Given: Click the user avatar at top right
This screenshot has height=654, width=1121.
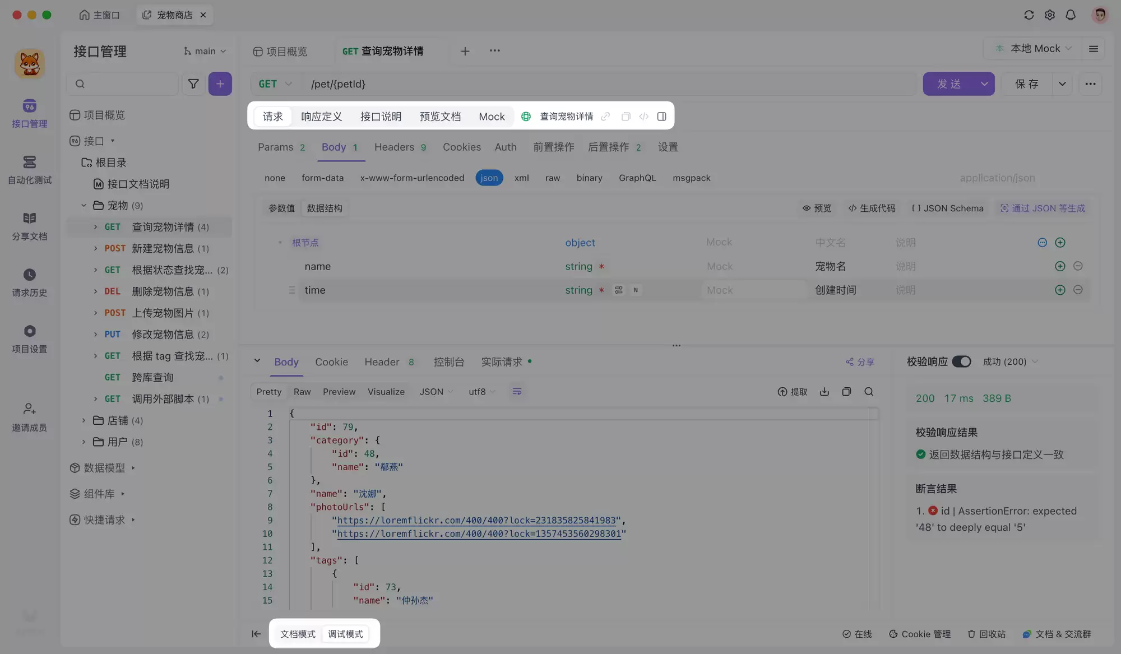Looking at the screenshot, I should (x=1100, y=15).
